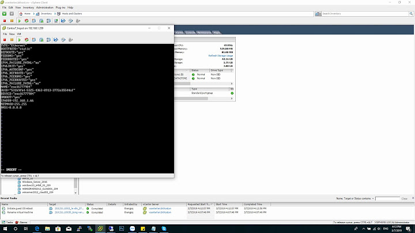
Task: Open Plug-ins menu
Action: coord(61,7)
